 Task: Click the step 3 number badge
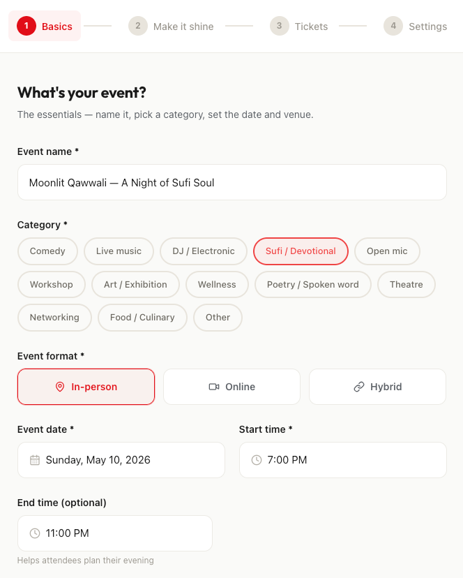click(279, 26)
